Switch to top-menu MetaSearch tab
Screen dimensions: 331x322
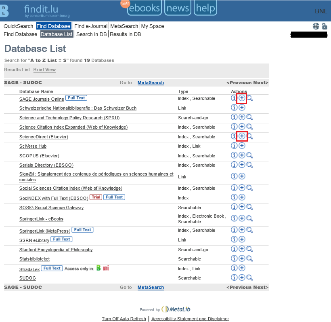[124, 26]
